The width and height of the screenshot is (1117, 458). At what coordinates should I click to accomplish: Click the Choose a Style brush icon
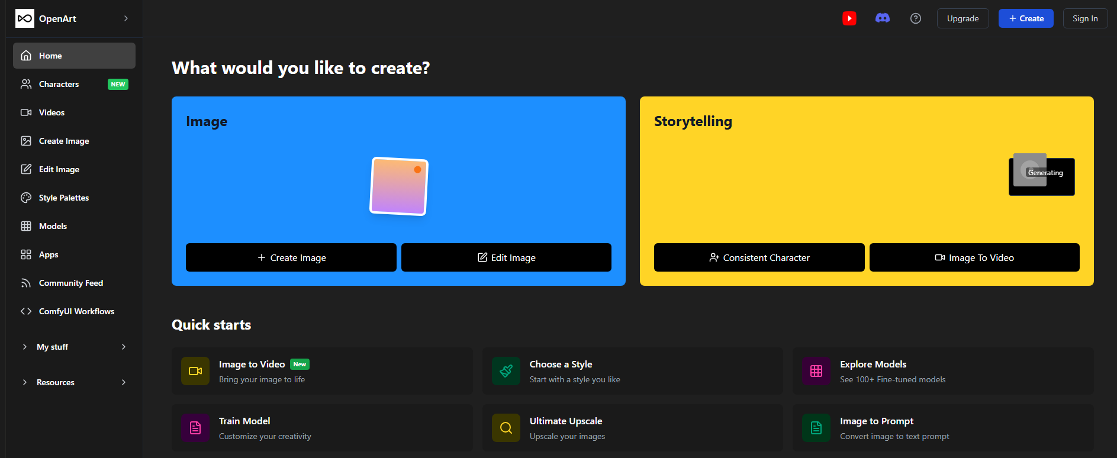506,371
